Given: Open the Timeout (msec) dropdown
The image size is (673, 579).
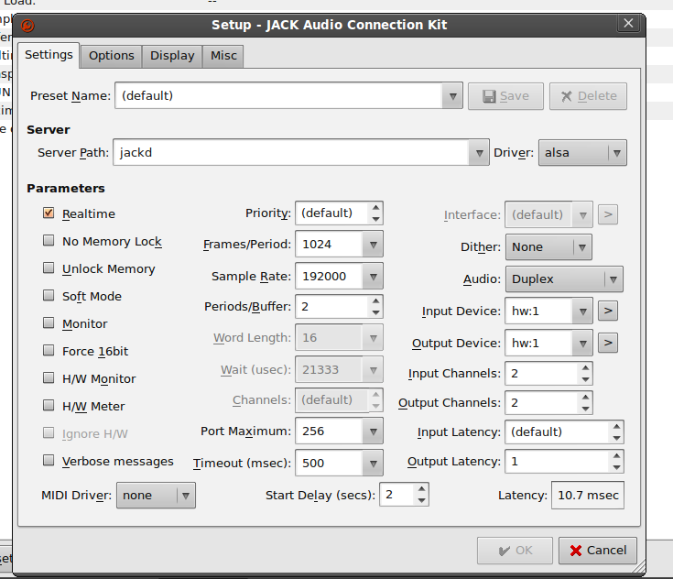Looking at the screenshot, I should point(373,464).
